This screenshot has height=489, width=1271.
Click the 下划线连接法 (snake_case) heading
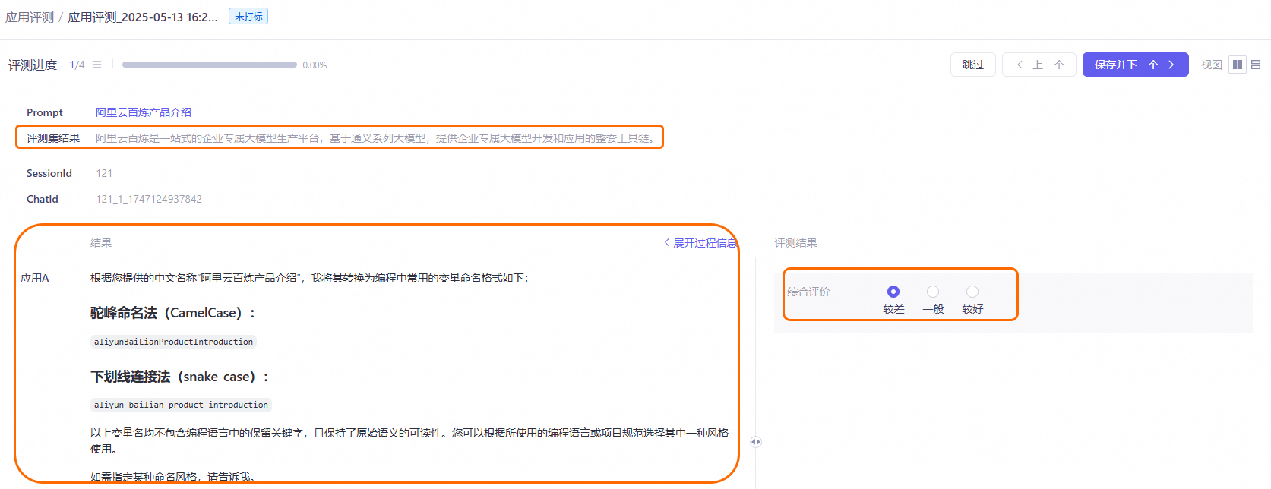[180, 377]
